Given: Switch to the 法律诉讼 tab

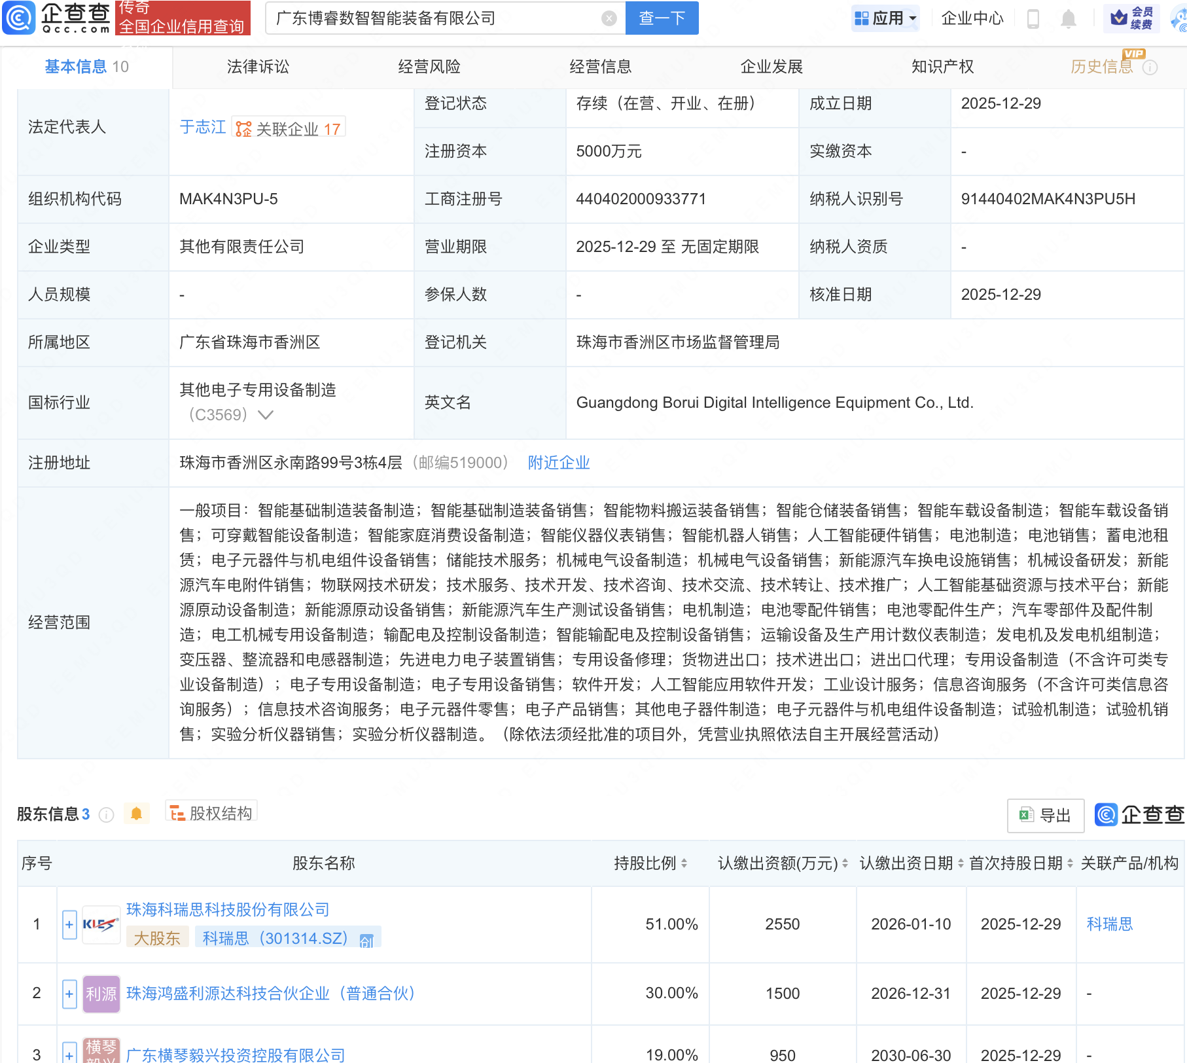Looking at the screenshot, I should 257,66.
